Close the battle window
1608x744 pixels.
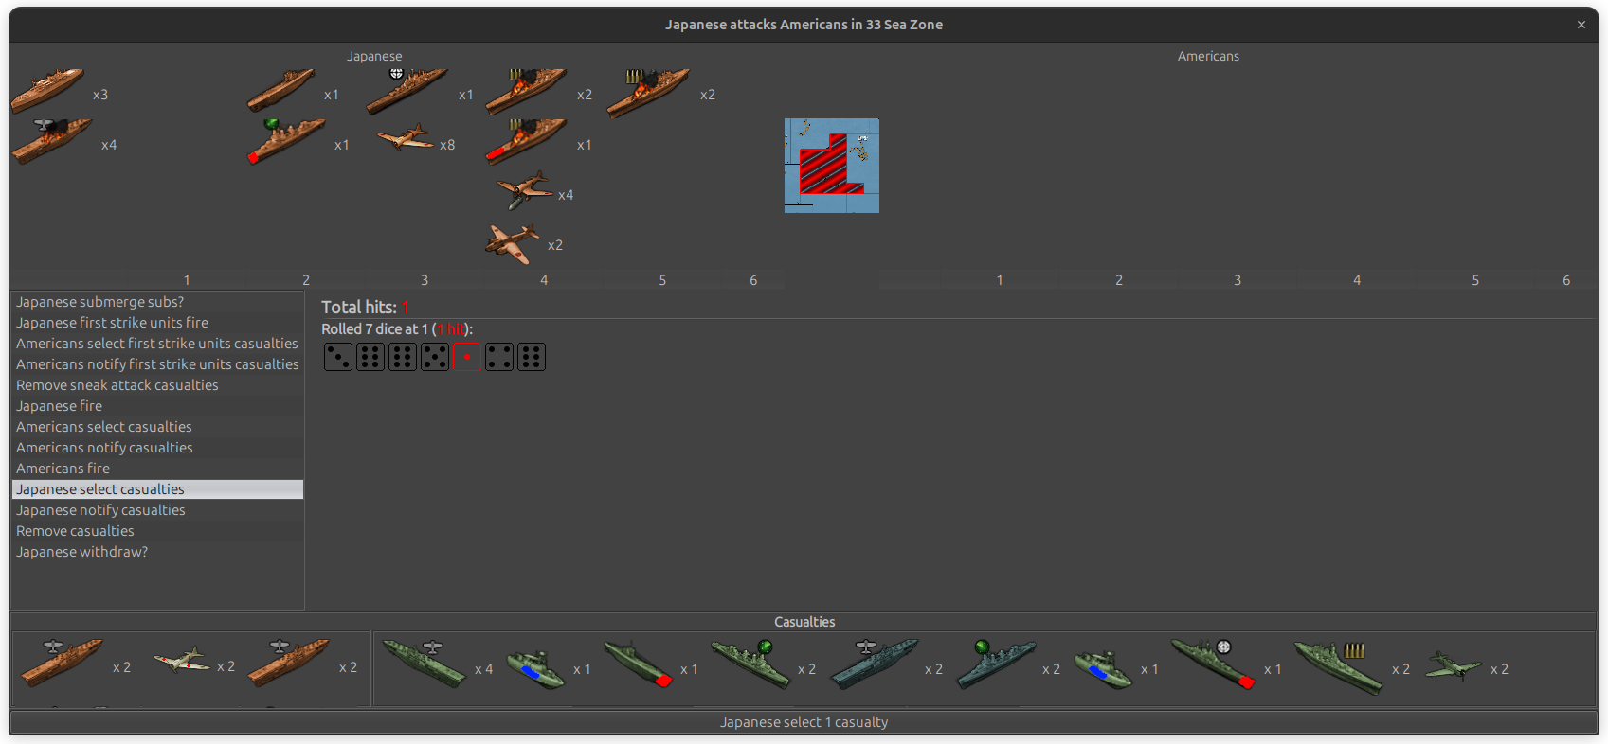pyautogui.click(x=1581, y=25)
